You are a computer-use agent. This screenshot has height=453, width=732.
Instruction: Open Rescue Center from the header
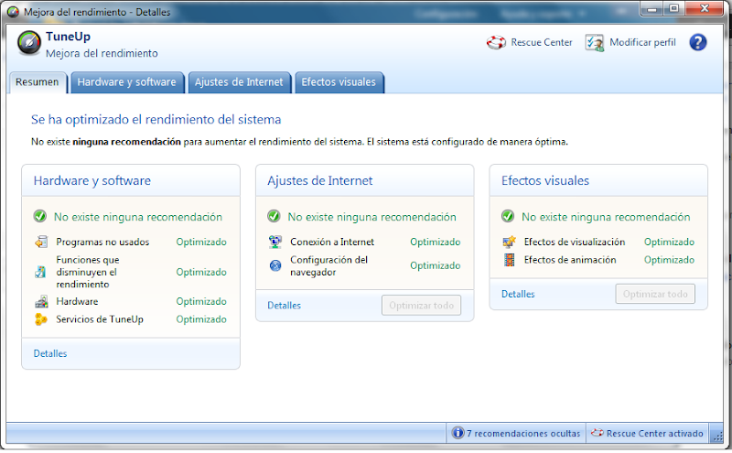click(x=541, y=42)
